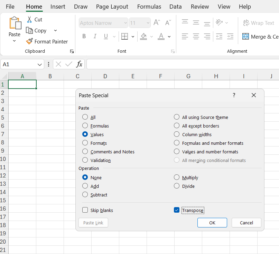Viewport: 279px width, 254px height.
Task: Click the Increase Font Size icon
Action: click(157, 22)
